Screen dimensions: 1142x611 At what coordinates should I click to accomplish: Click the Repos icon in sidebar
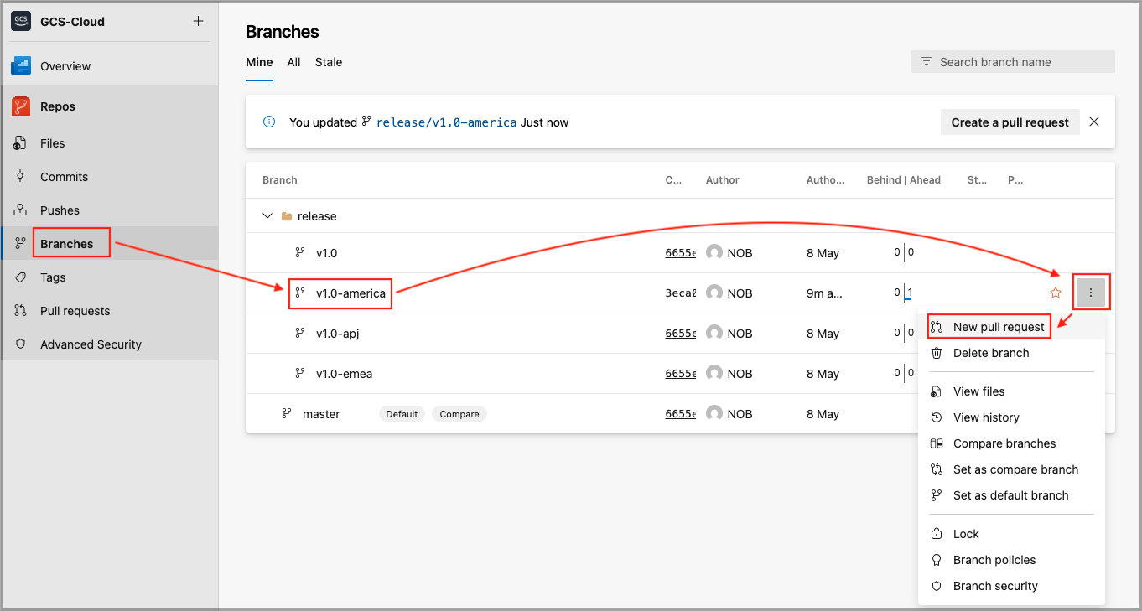pyautogui.click(x=21, y=106)
